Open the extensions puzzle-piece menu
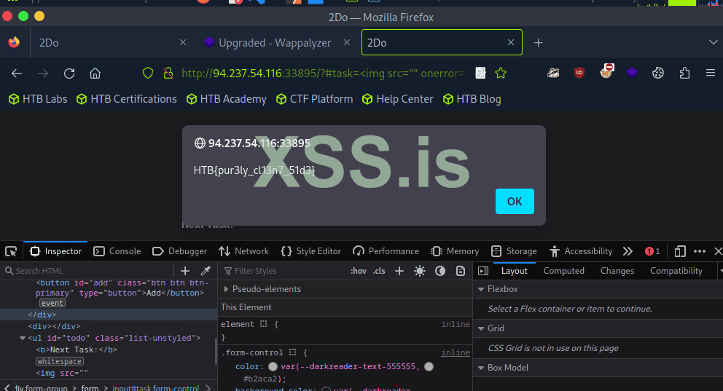723x391 pixels. (x=684, y=73)
